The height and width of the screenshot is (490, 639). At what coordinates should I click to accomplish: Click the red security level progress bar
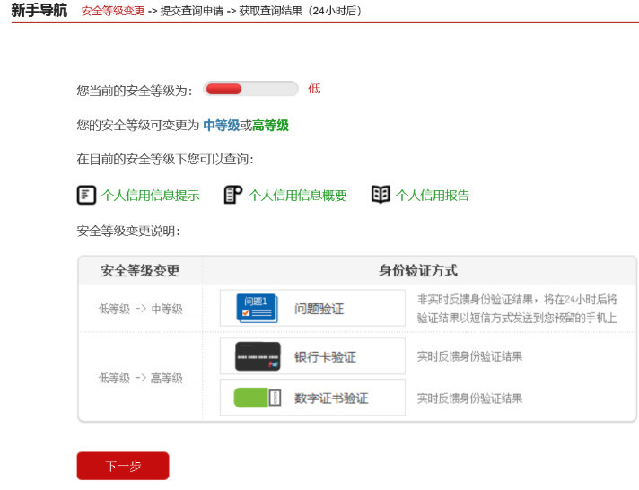pyautogui.click(x=251, y=89)
